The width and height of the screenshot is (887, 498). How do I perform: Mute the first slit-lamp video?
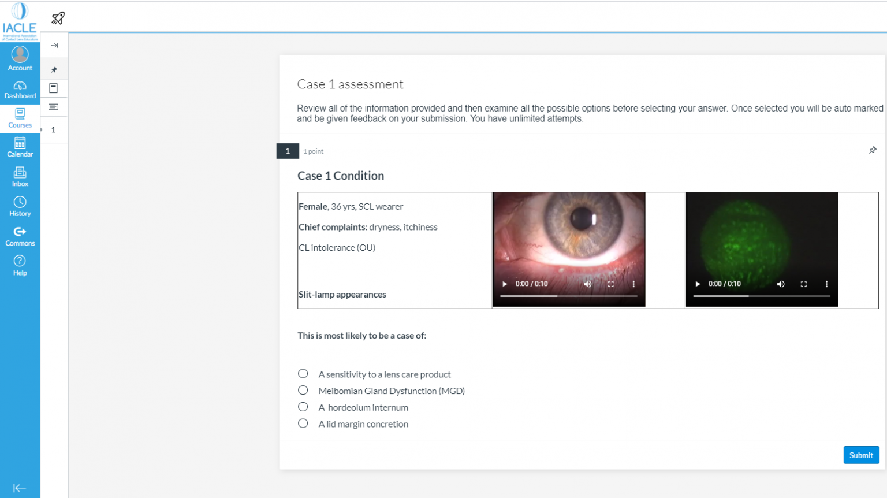pos(588,284)
